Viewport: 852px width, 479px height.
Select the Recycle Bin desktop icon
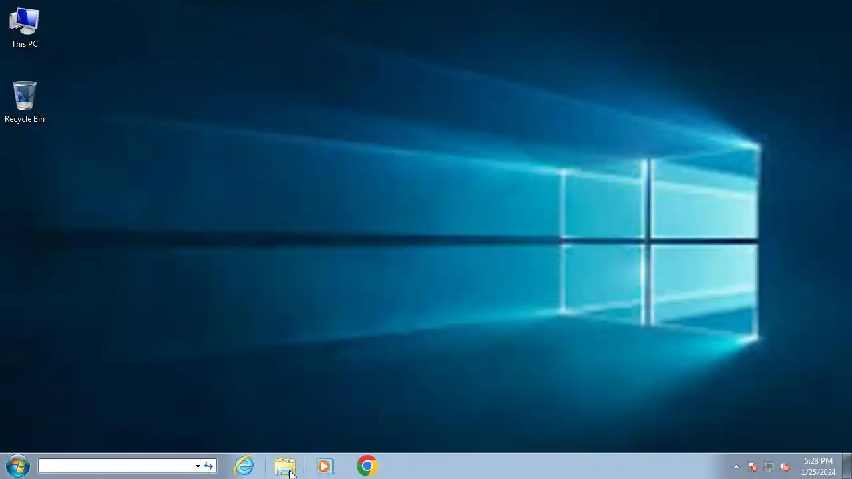[25, 102]
